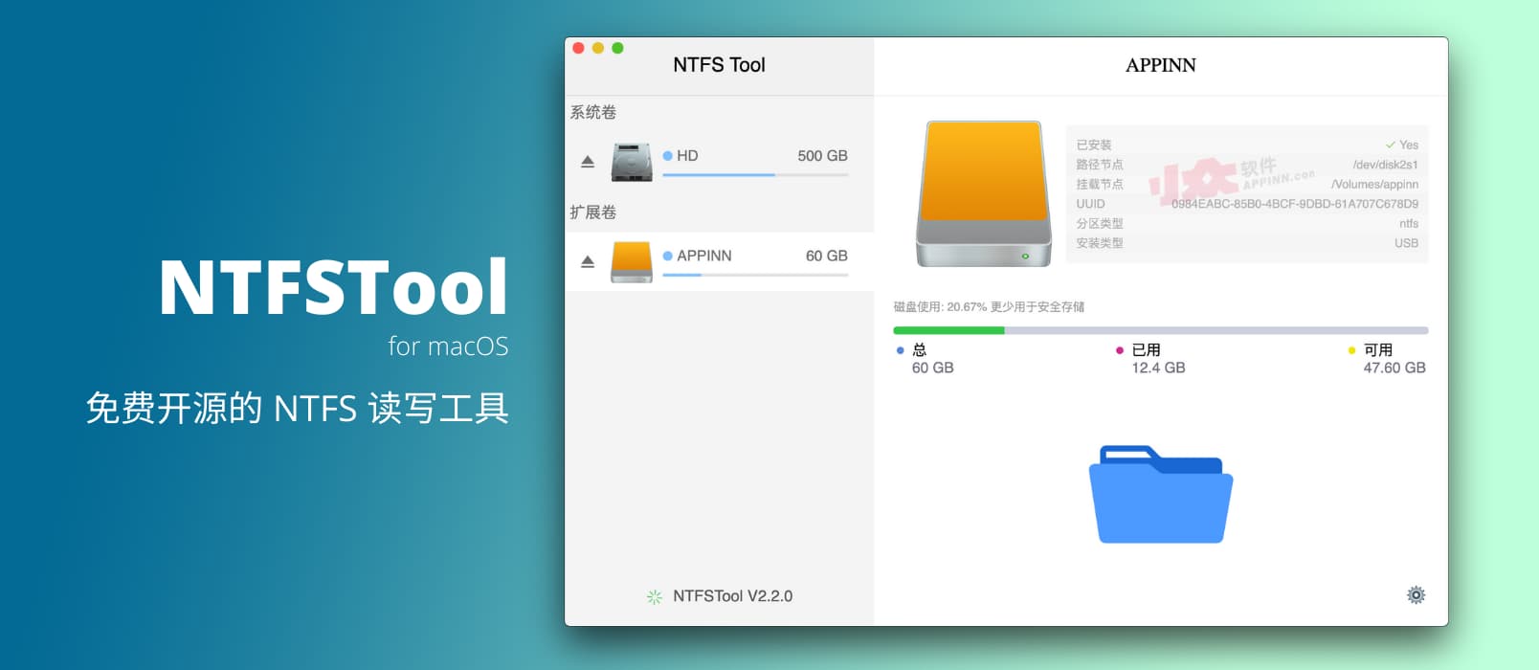Click the magenta 已用 legend dot

[x=1119, y=350]
